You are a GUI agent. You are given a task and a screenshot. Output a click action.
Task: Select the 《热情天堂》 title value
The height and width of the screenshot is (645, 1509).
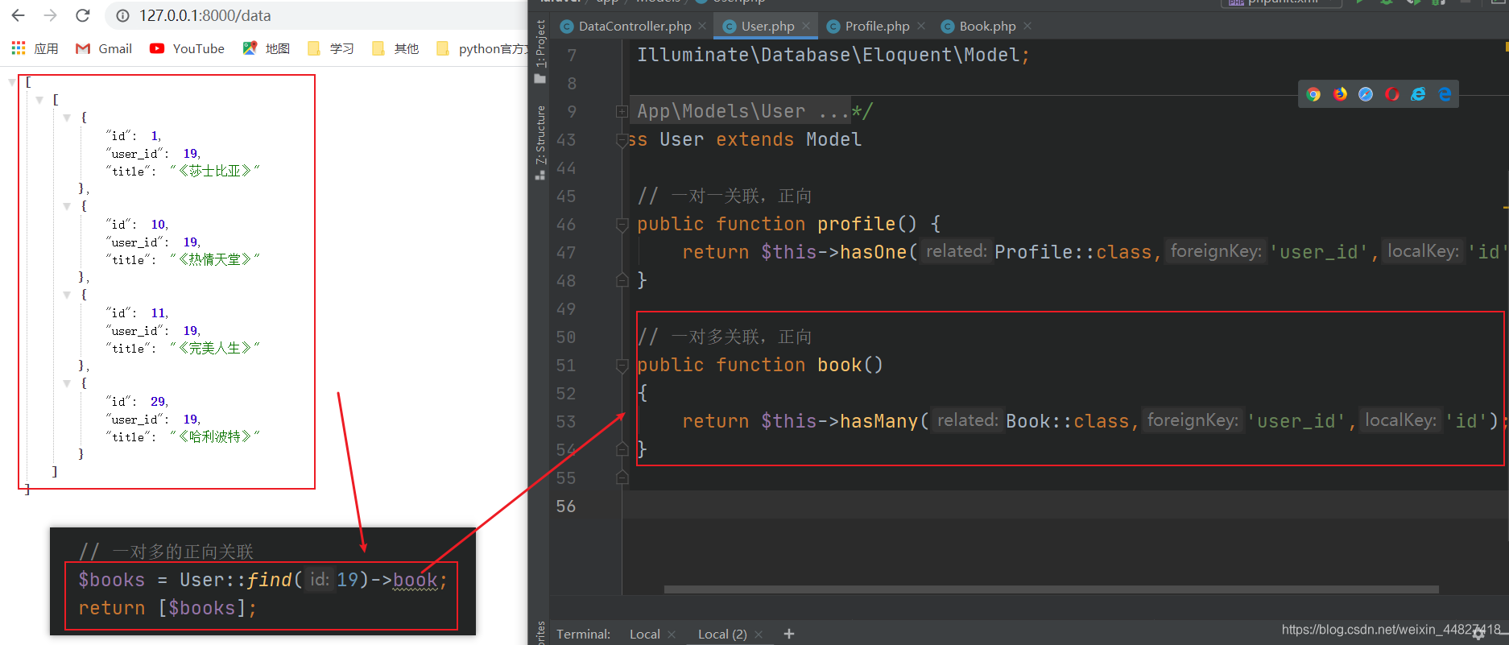(x=215, y=259)
